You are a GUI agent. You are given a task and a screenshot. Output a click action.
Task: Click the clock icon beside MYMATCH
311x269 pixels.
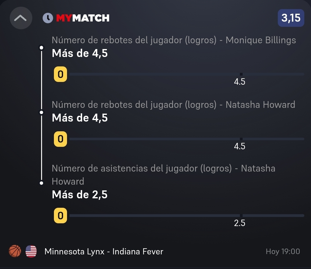(x=48, y=18)
